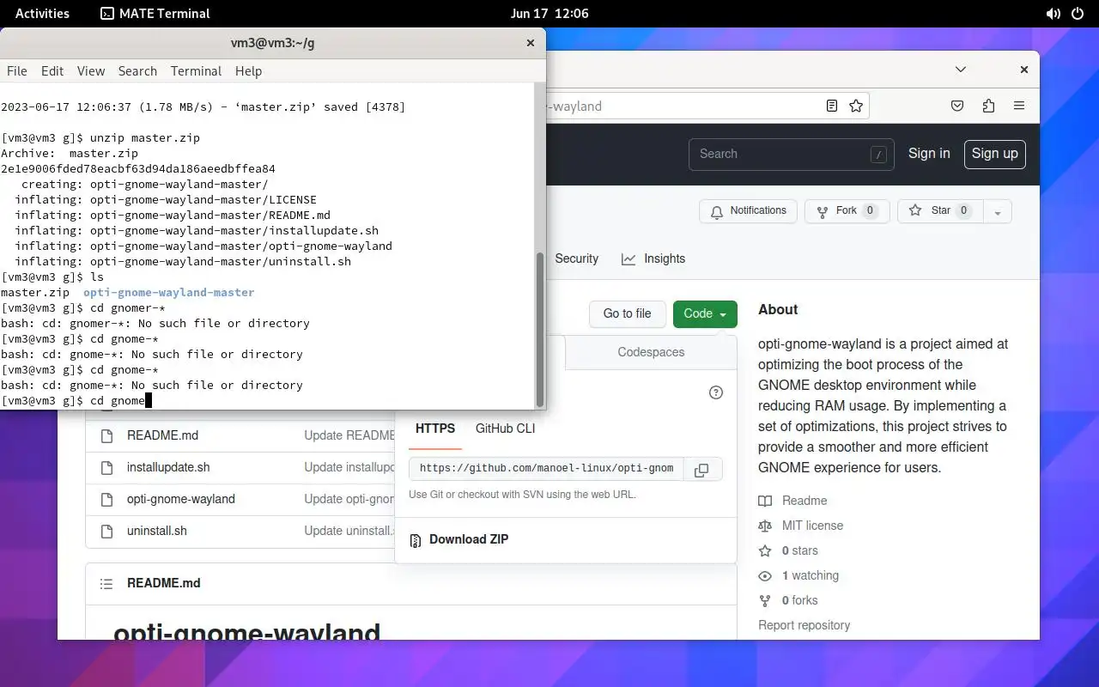Image resolution: width=1099 pixels, height=687 pixels.
Task: Star the repository with the Star button
Action: 940,211
